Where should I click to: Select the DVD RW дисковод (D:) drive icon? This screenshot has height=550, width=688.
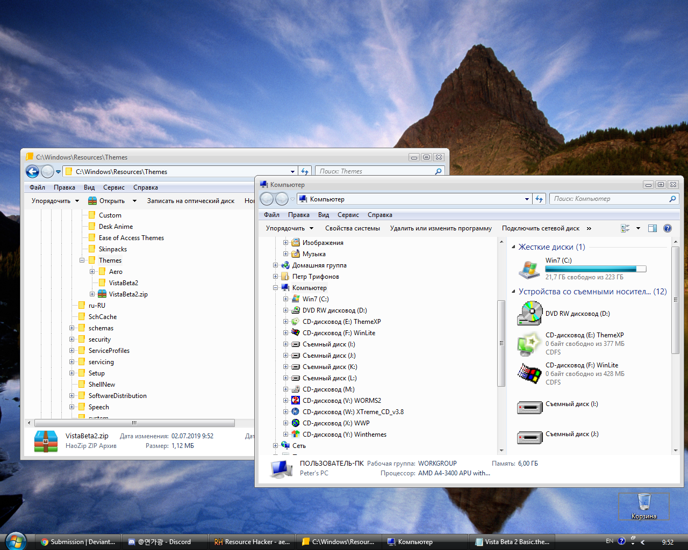pyautogui.click(x=529, y=313)
